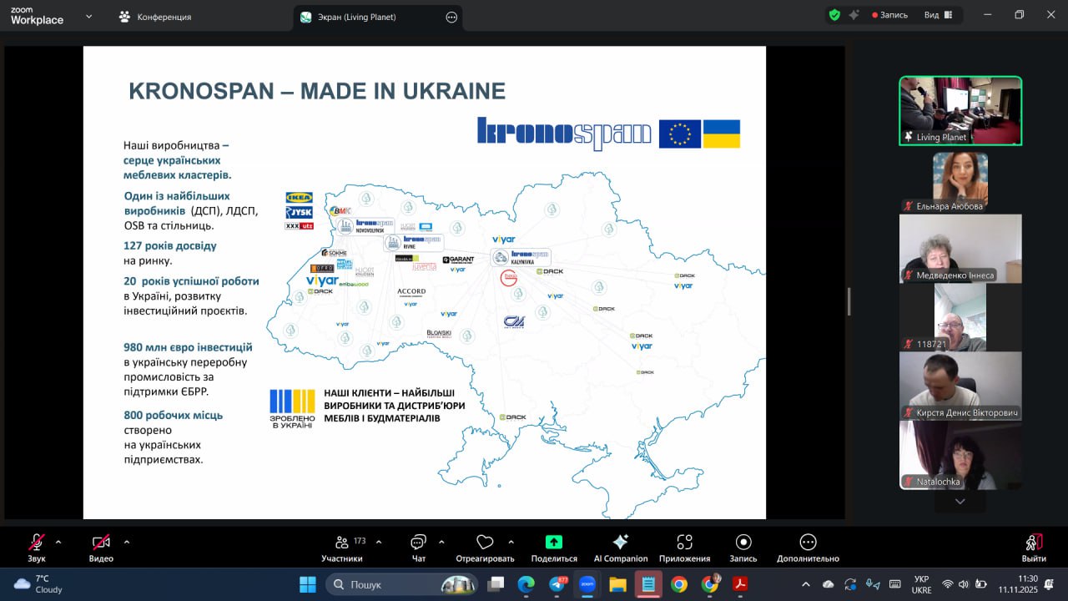The width and height of the screenshot is (1068, 601).
Task: Open the Chrome profile icon with avatar badge
Action: (709, 584)
